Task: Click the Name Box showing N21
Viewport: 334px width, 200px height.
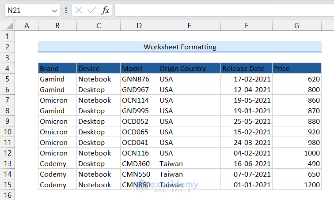Action: click(32, 10)
